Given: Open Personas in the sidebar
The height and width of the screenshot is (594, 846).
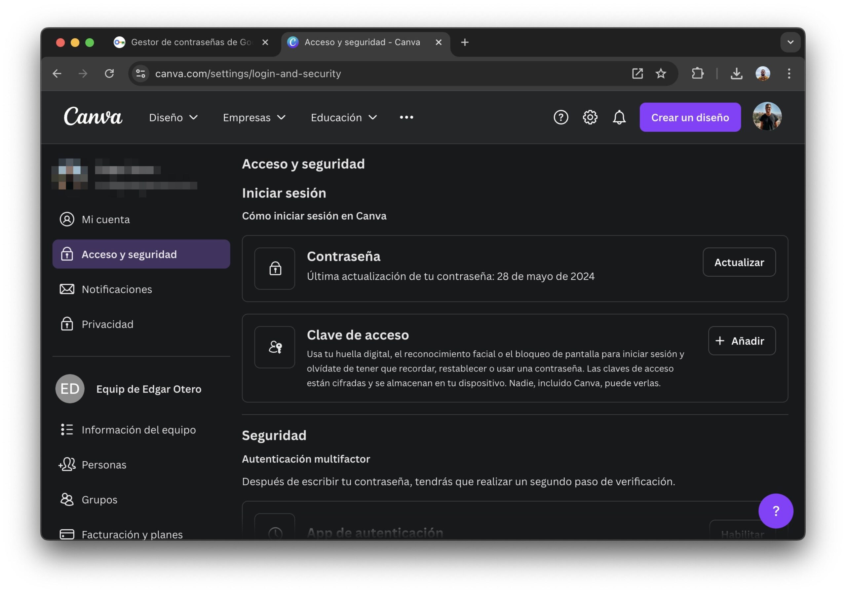Looking at the screenshot, I should click(141, 465).
